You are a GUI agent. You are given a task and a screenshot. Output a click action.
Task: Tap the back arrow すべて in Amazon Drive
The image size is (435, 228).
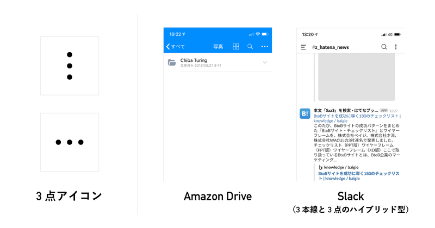tap(175, 47)
